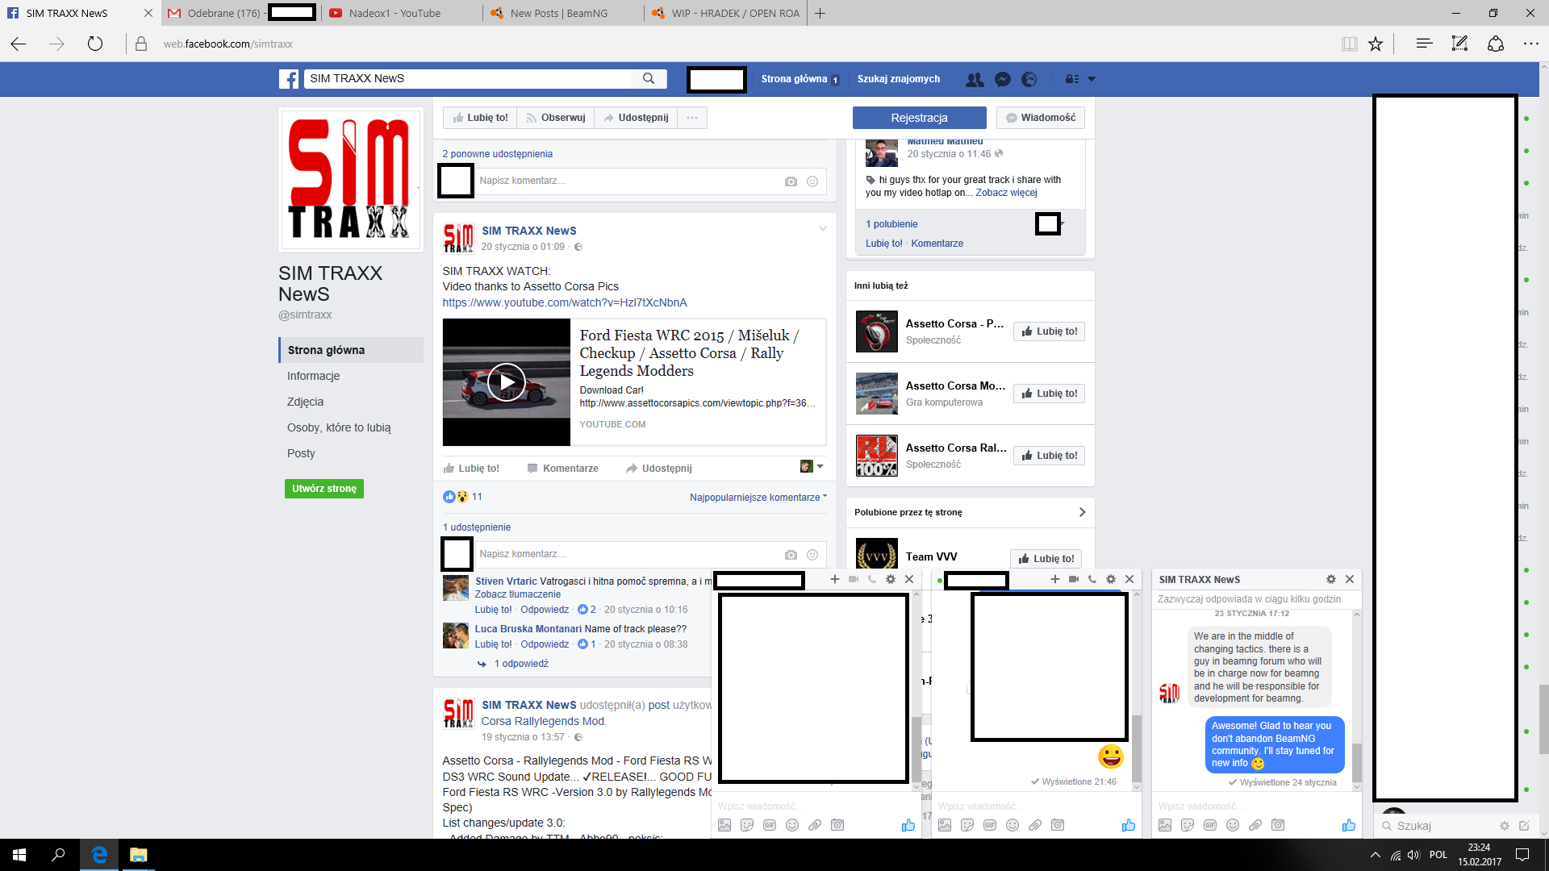Open the YouTube link in SIM TRAXX WATCH post
The width and height of the screenshot is (1549, 871).
[x=565, y=302]
